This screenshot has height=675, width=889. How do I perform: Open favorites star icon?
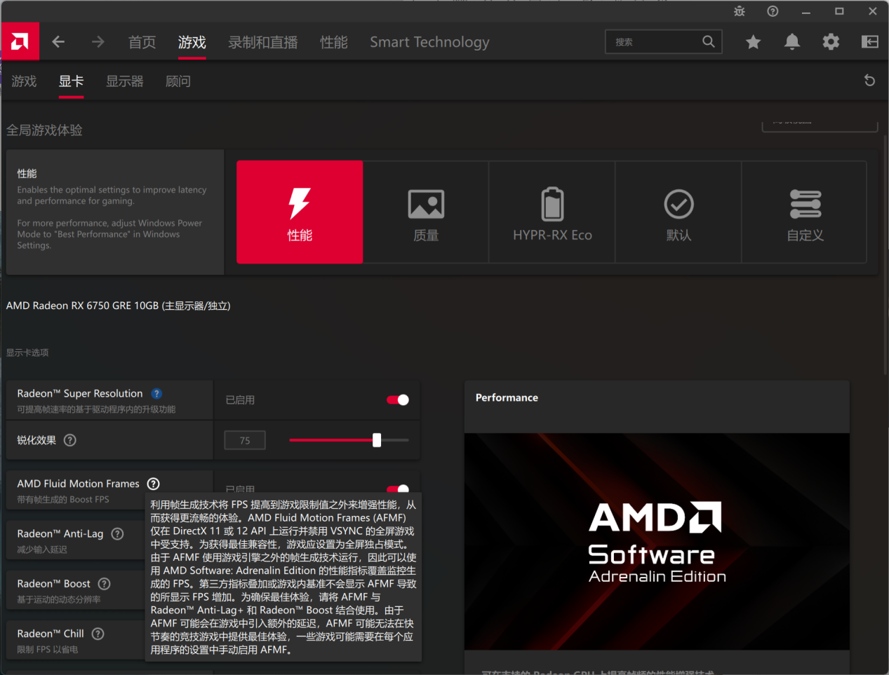tap(753, 42)
